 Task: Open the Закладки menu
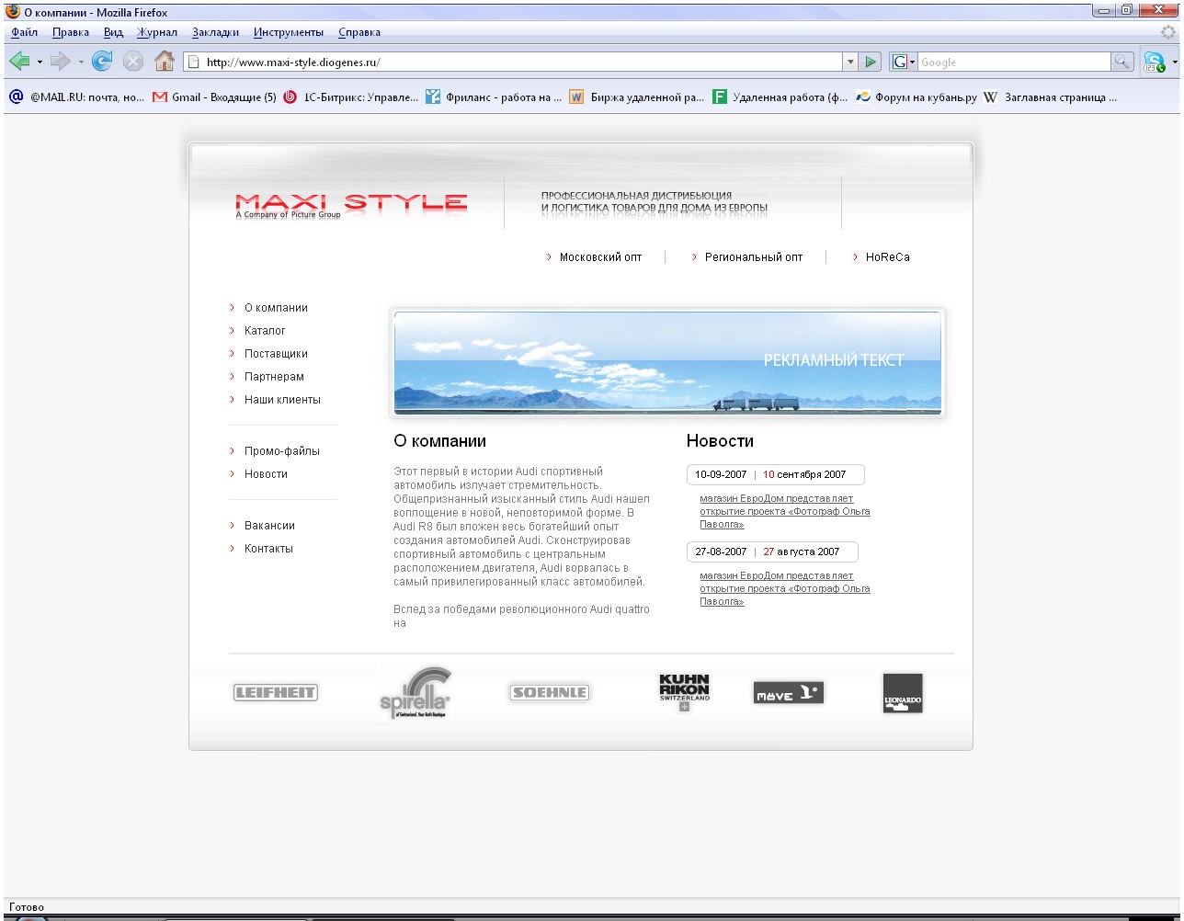pos(215,32)
